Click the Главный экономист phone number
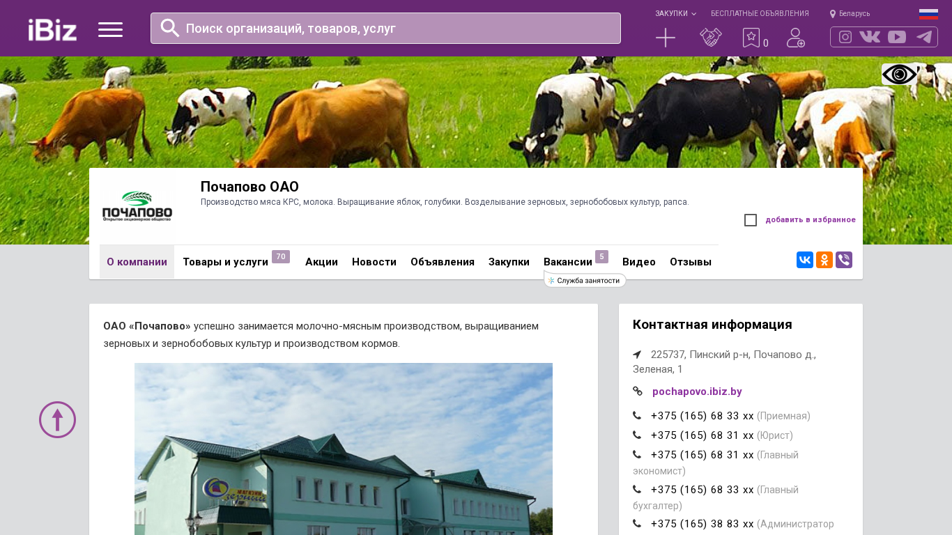 coord(702,455)
